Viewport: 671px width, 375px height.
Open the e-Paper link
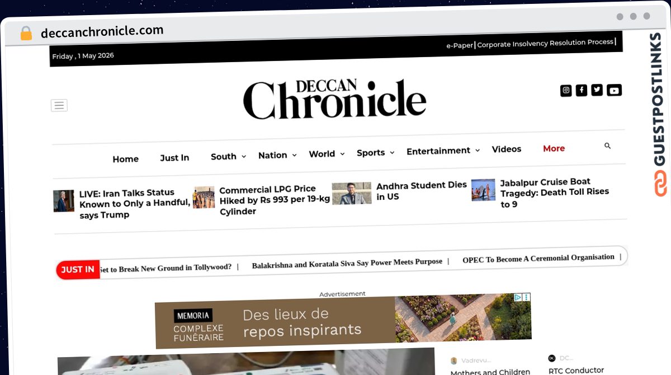pyautogui.click(x=460, y=45)
